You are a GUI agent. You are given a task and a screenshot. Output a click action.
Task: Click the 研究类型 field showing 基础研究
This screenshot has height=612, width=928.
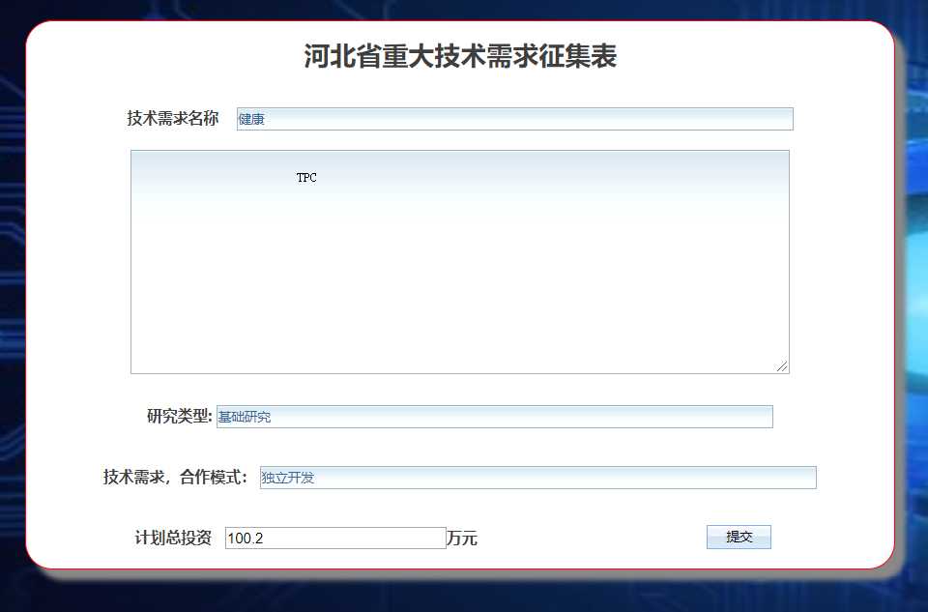click(494, 417)
